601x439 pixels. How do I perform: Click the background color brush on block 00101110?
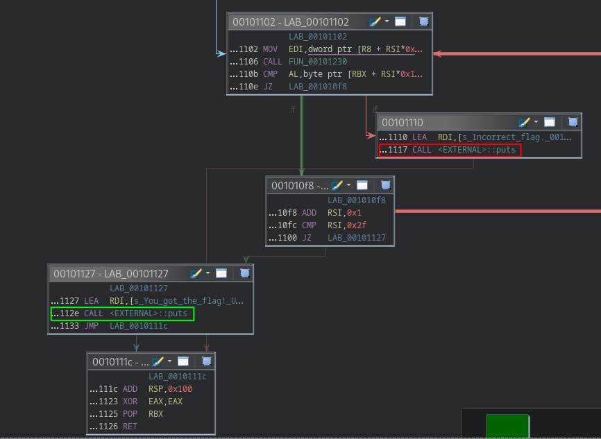pos(524,122)
